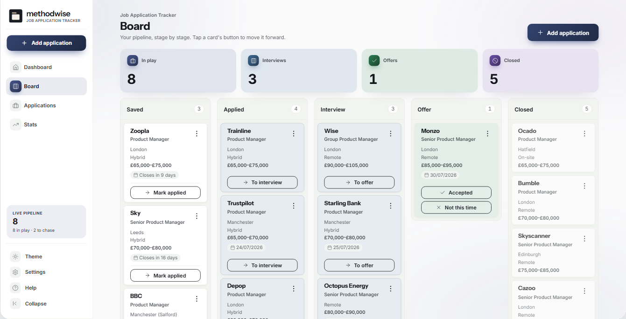Open Sky card three-dot menu

point(197,216)
